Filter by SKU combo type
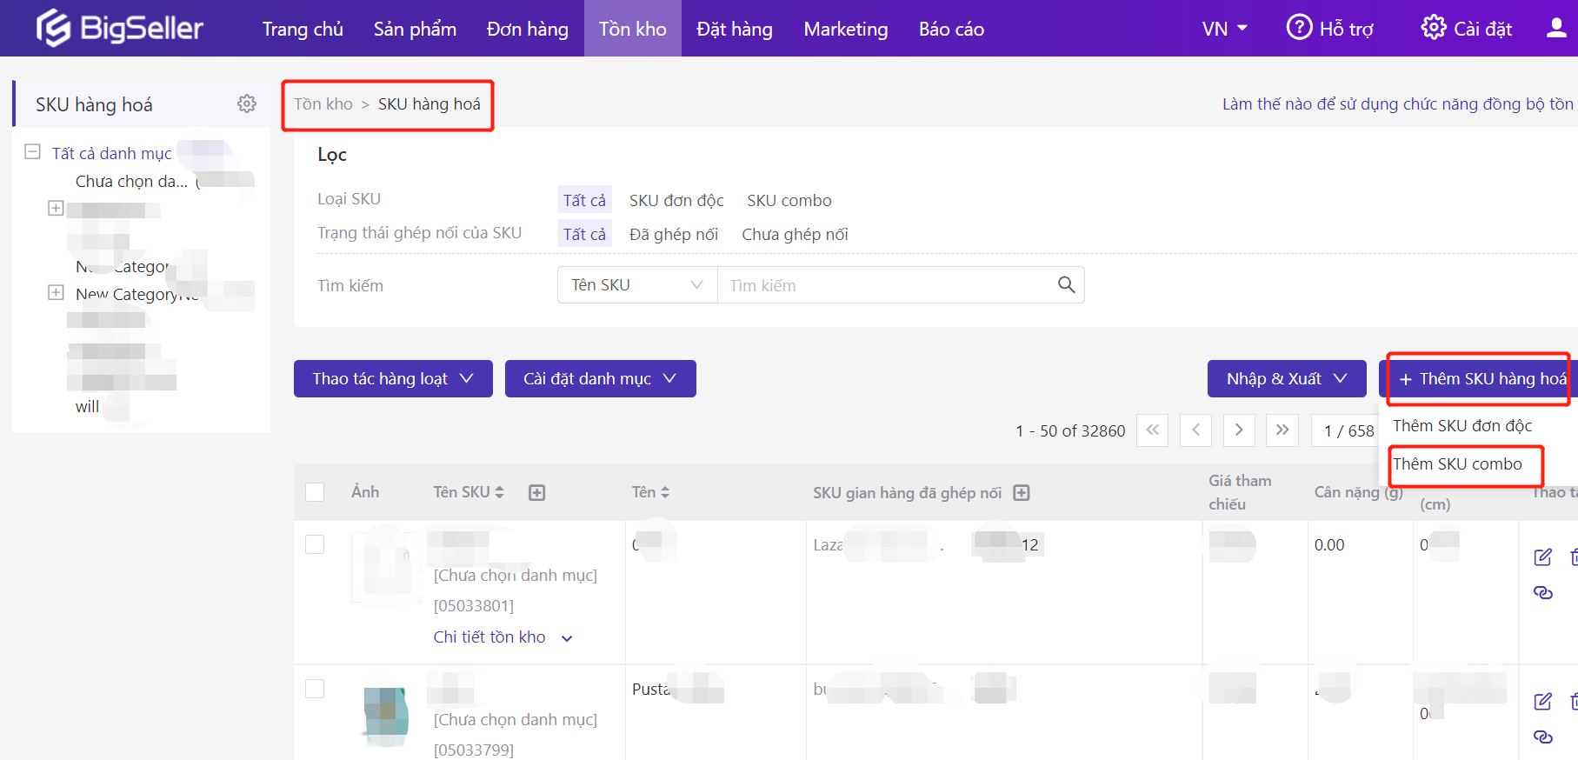Screen dimensions: 1578x760 789,201
